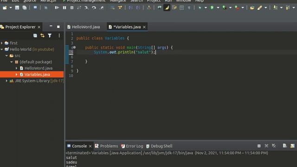The image size is (297, 167).
Task: Click Remove All Terminated Launches icon
Action: point(274,146)
